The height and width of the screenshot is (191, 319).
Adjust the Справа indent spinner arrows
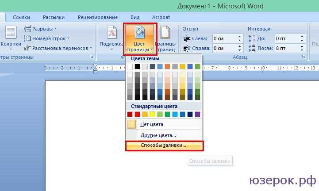coord(239,48)
